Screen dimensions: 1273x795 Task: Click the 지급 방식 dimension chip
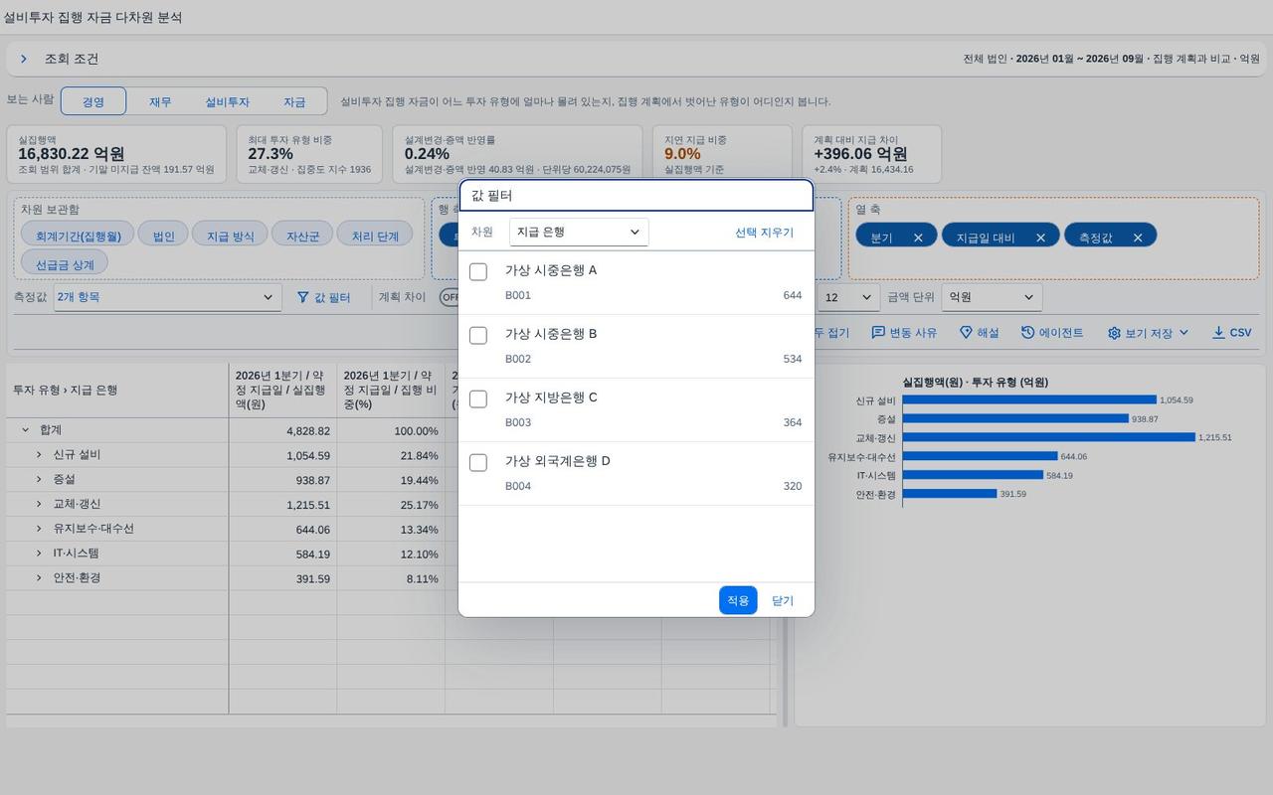pyautogui.click(x=230, y=236)
